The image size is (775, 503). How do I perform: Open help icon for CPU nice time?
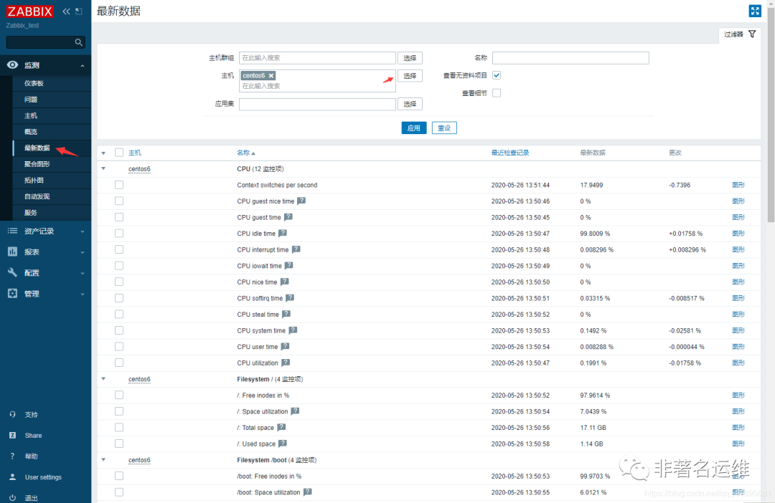coord(285,282)
